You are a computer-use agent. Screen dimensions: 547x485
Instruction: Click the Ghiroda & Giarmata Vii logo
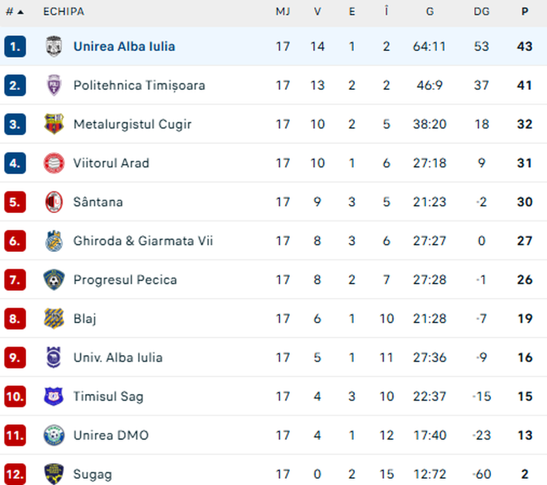54,241
